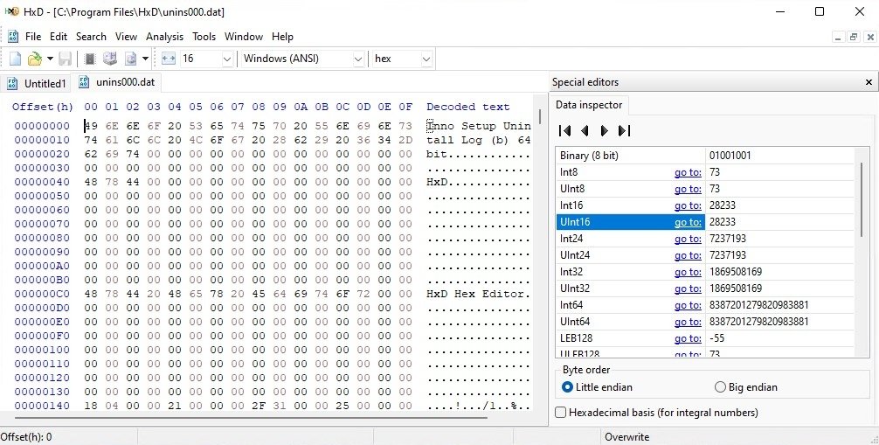879x445 pixels.
Task: Click the UInt64 'go to:' link
Action: click(x=688, y=322)
